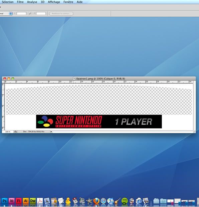The image size is (199, 207).
Task: Swap width and height values icon
Action: click(30, 13)
